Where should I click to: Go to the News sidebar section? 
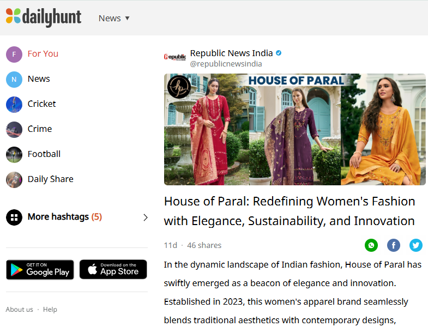(39, 79)
